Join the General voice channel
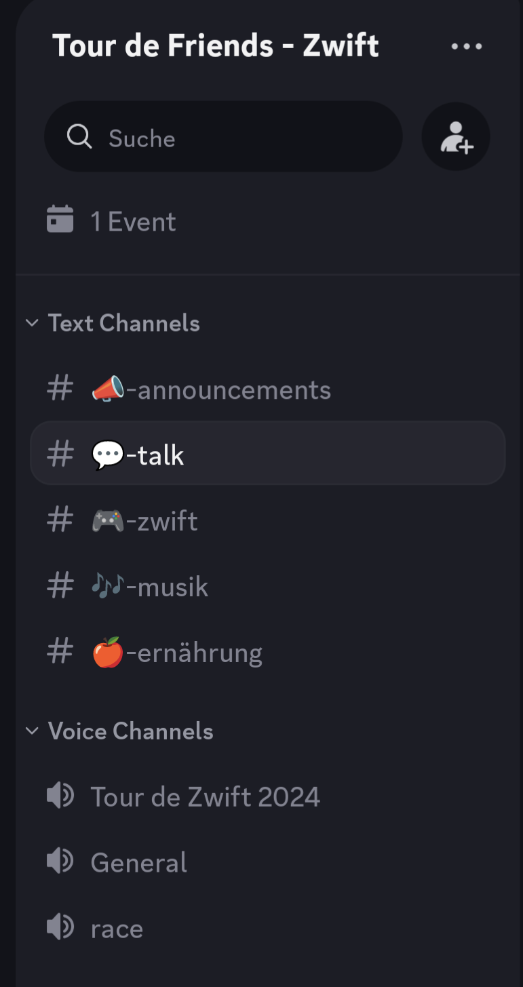Screen dimensions: 523x987 coord(139,862)
